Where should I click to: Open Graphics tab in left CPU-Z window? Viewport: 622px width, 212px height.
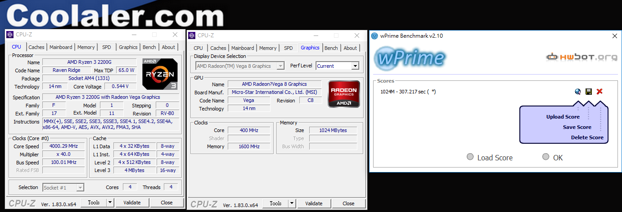(128, 47)
